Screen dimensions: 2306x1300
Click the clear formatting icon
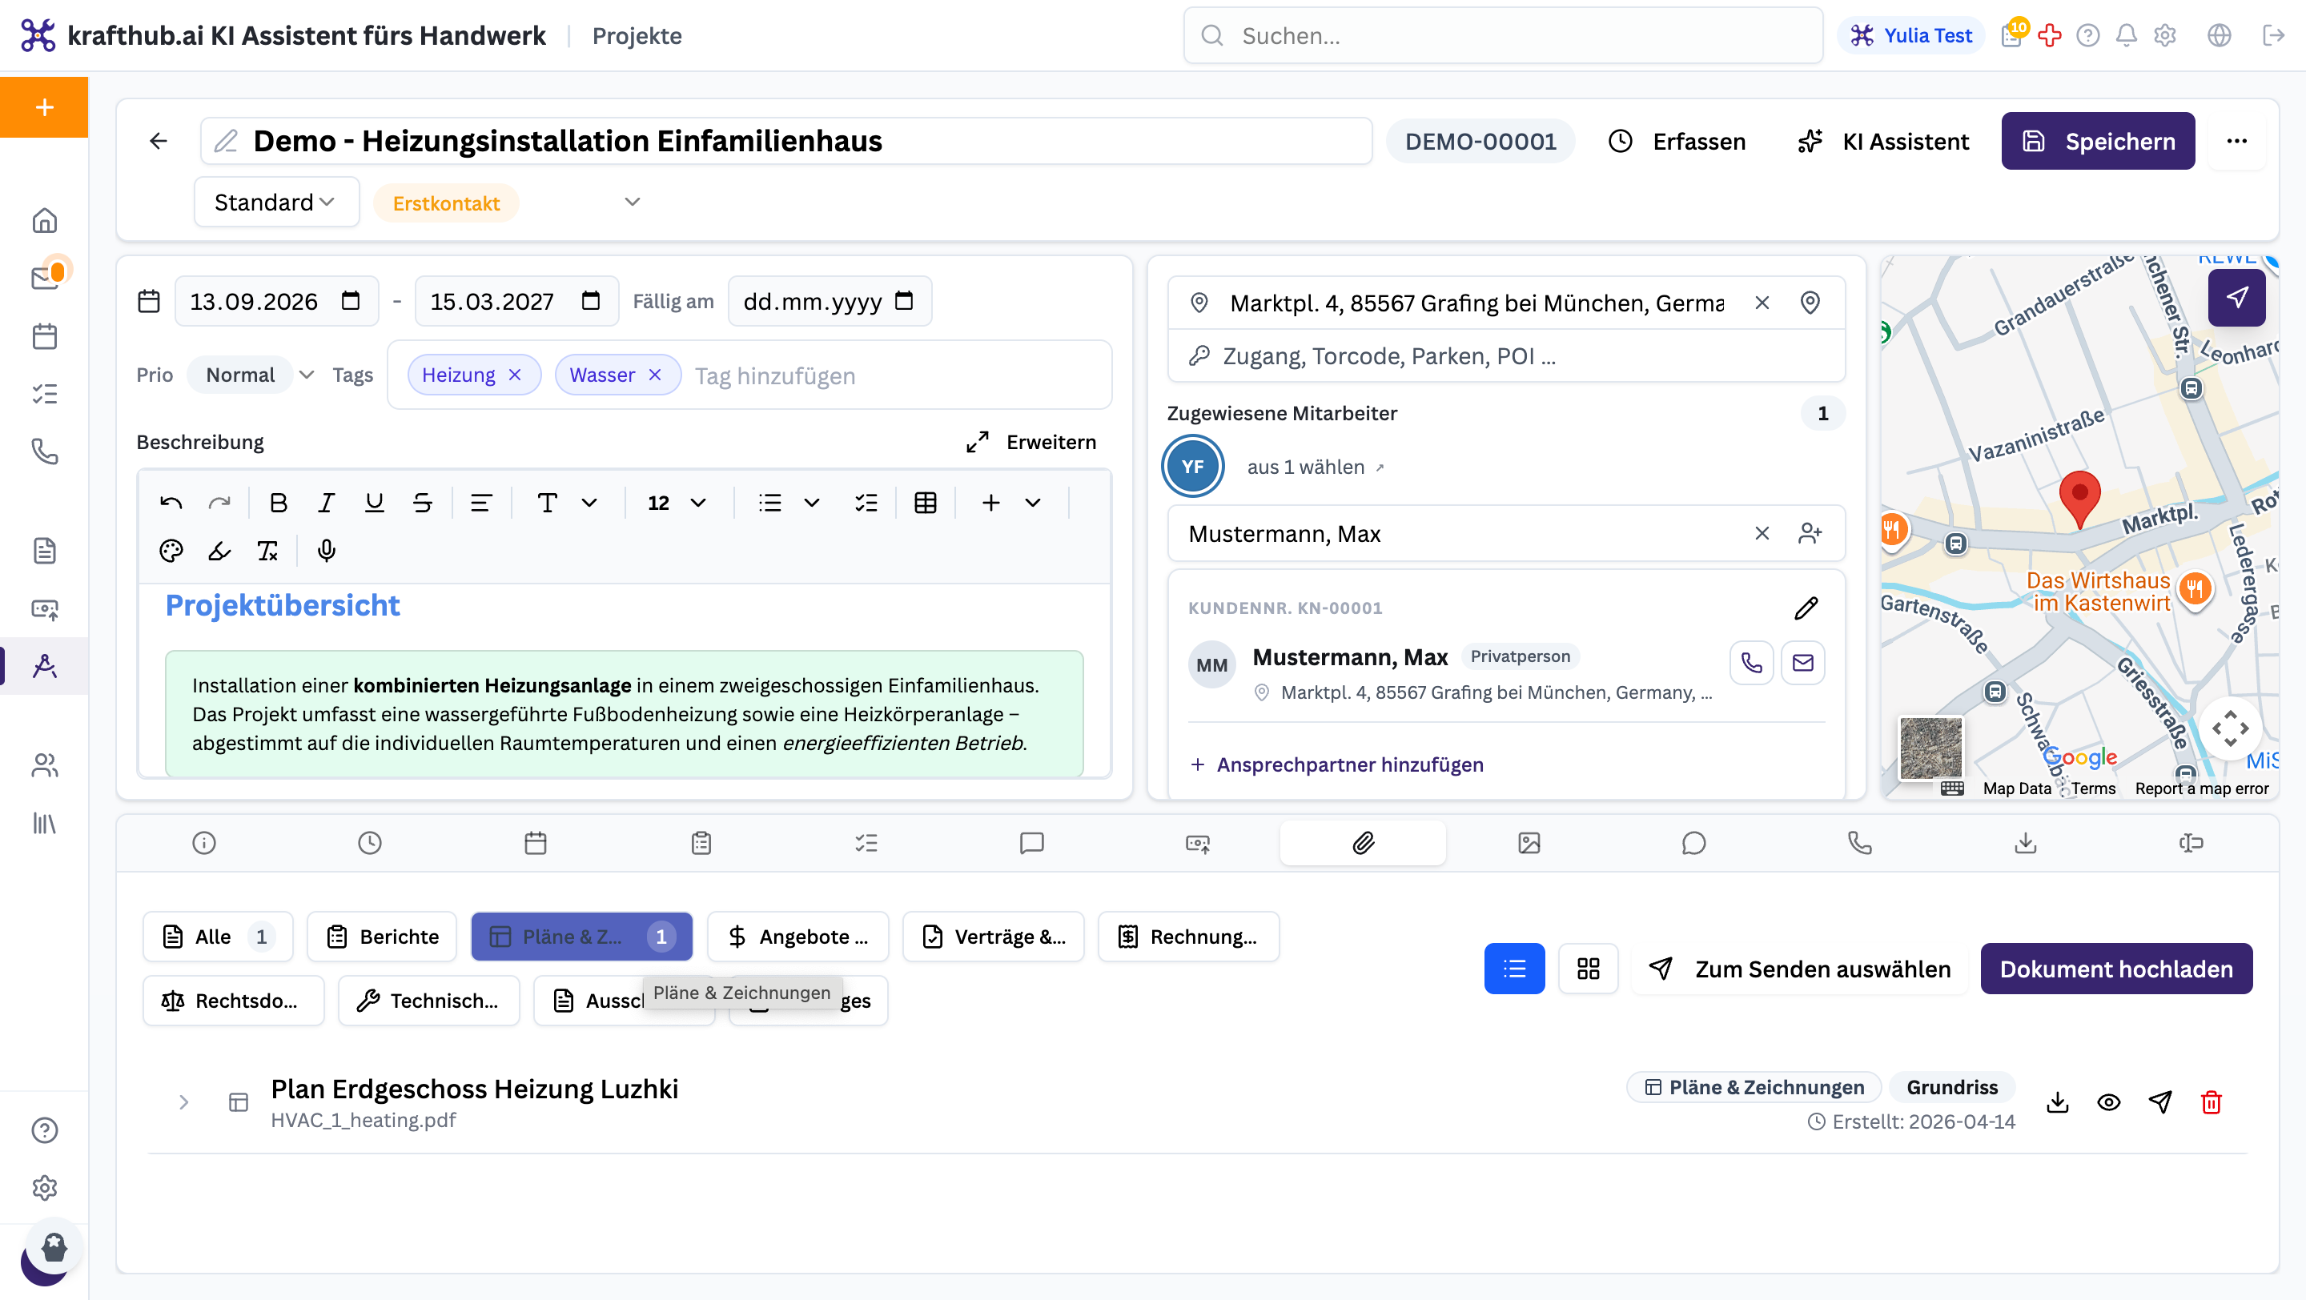click(267, 550)
